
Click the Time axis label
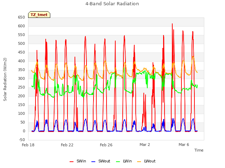tap(199, 150)
